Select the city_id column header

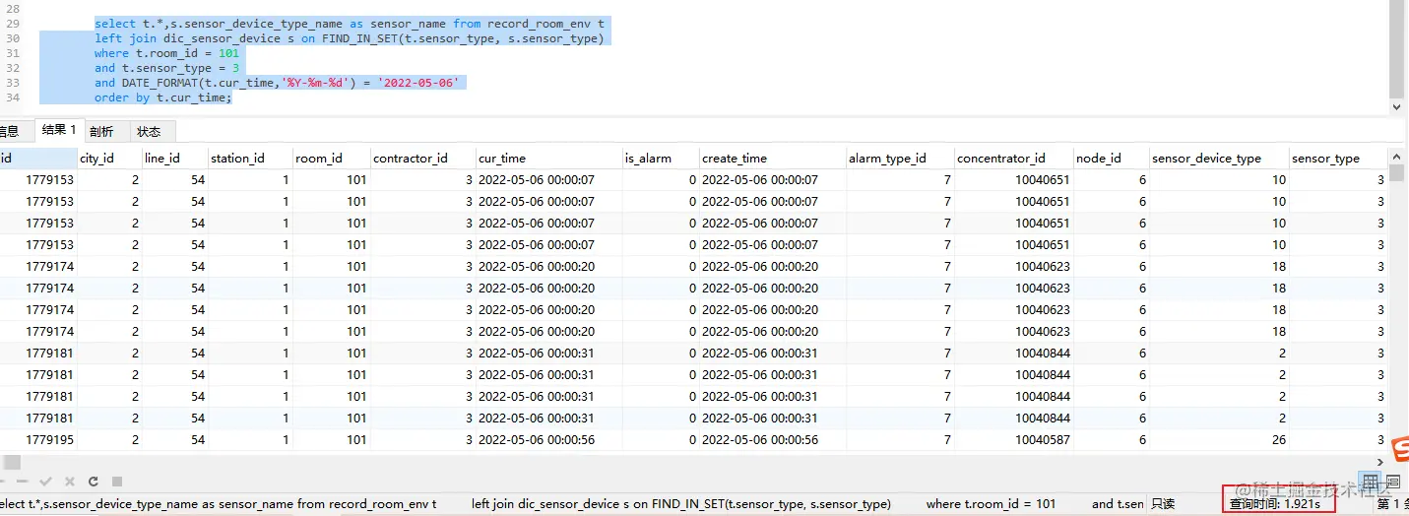(110, 158)
